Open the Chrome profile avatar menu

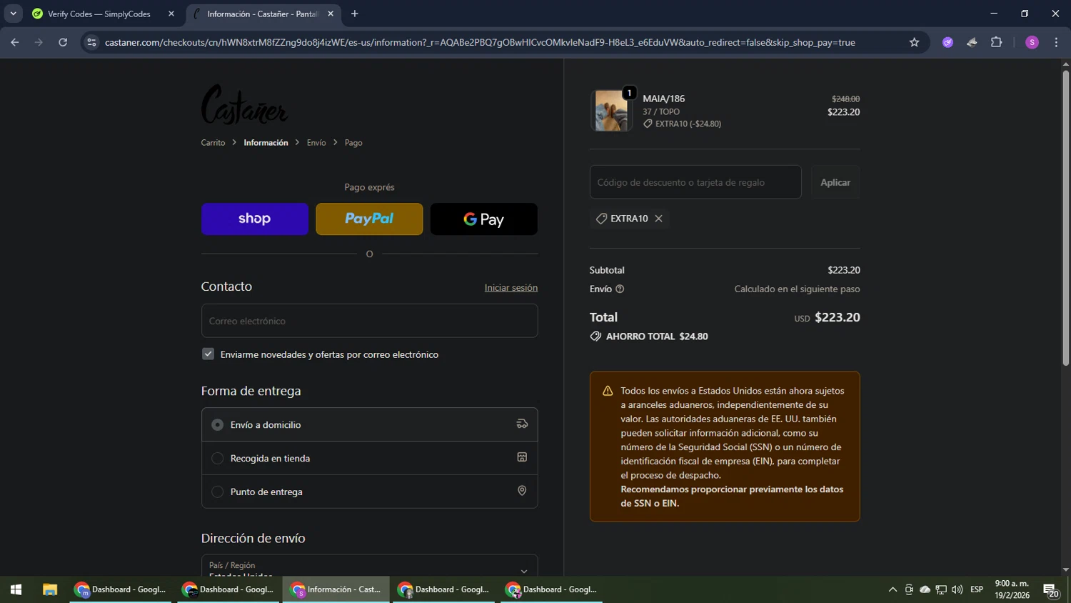click(1032, 42)
